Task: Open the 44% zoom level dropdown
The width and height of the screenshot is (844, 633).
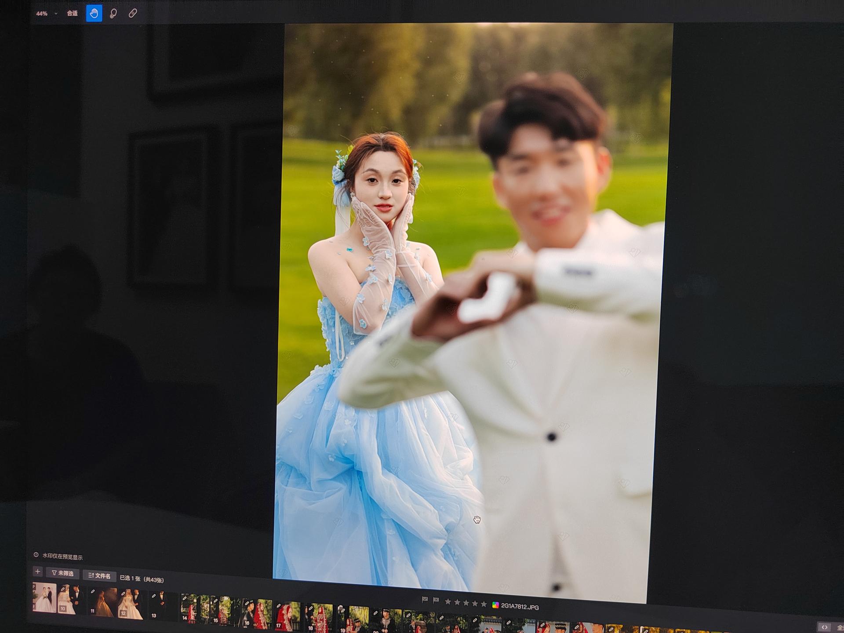Action: coord(47,14)
